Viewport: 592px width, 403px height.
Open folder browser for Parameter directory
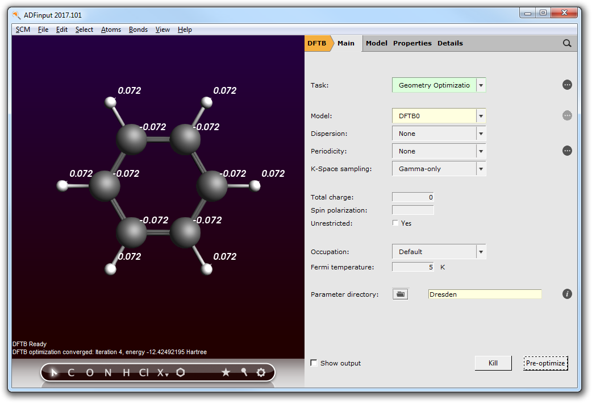(400, 294)
